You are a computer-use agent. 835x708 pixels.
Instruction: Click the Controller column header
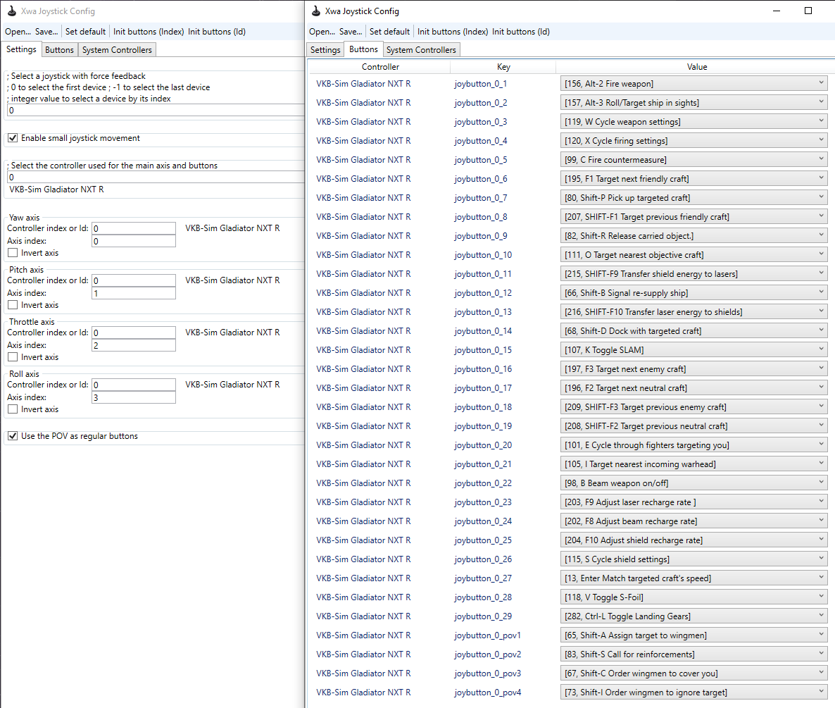pyautogui.click(x=380, y=66)
